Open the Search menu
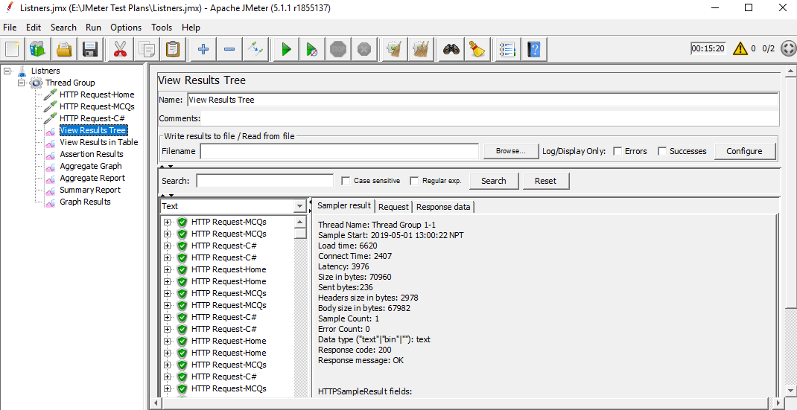This screenshot has width=797, height=410. pyautogui.click(x=63, y=28)
